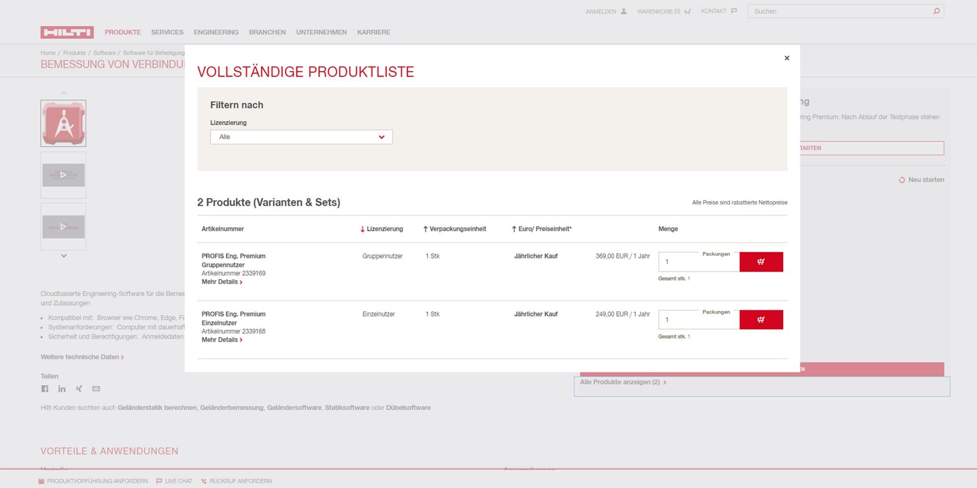This screenshot has width=977, height=488.
Task: Open Geländersoftware link
Action: pyautogui.click(x=294, y=408)
